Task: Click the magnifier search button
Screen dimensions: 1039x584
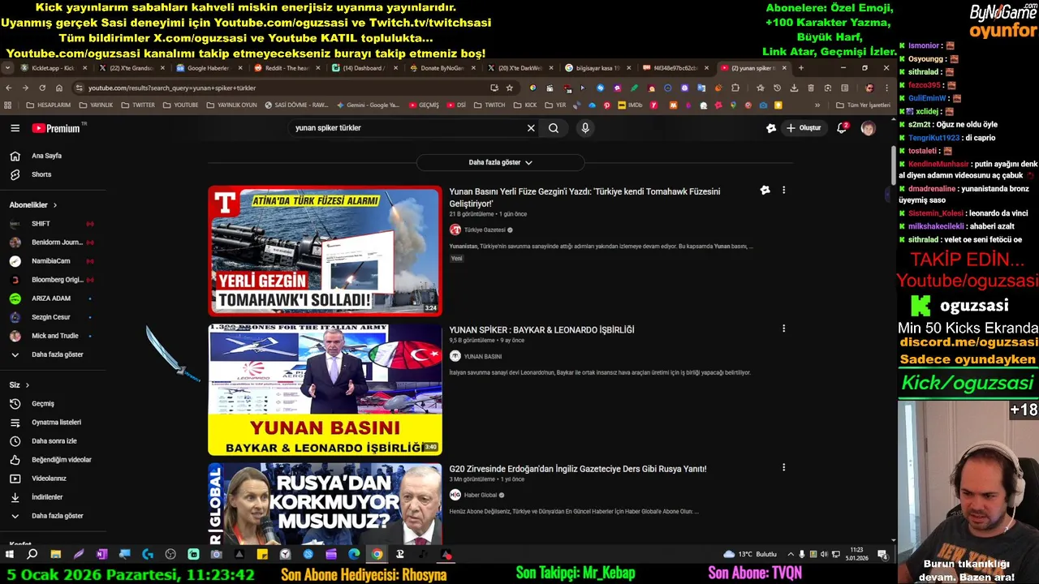Action: click(554, 128)
